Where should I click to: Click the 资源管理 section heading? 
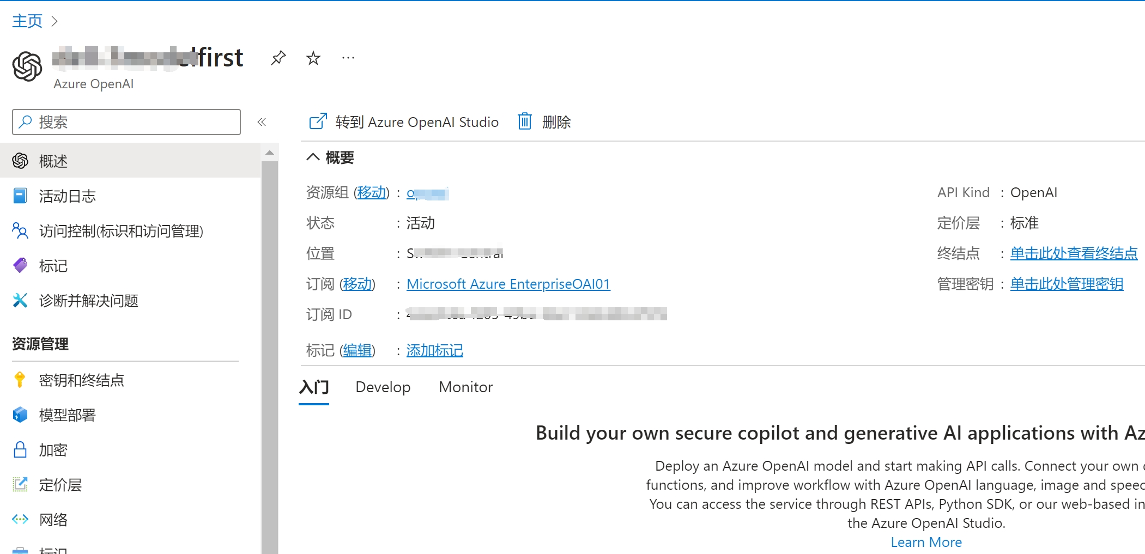[x=40, y=344]
